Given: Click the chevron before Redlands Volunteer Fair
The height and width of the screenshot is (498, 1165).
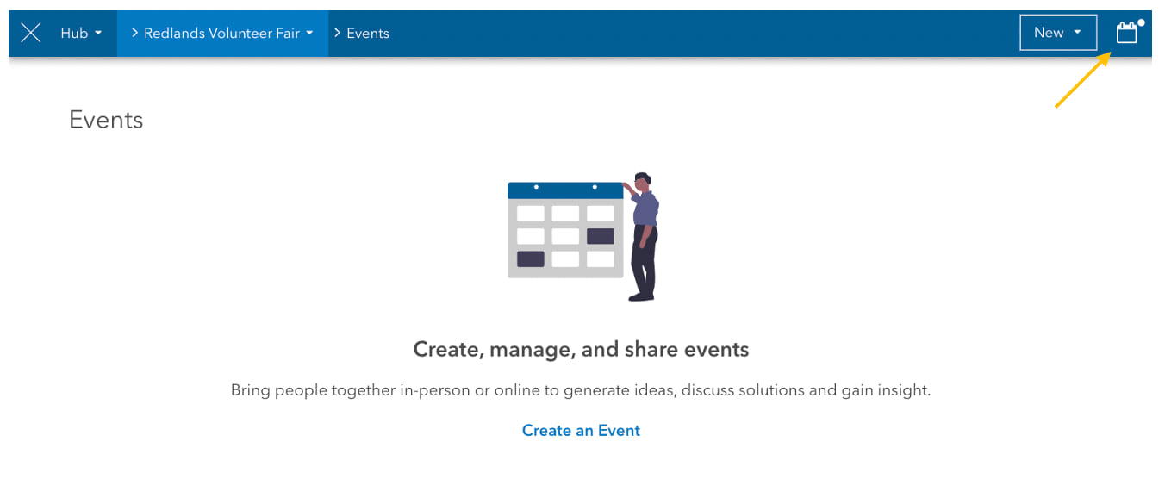Looking at the screenshot, I should point(134,33).
